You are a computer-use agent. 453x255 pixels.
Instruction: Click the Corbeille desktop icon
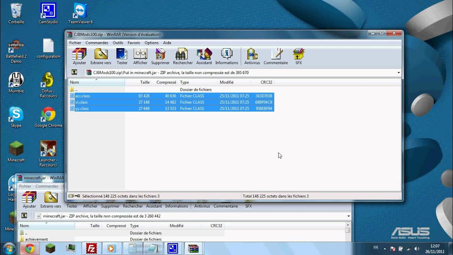pyautogui.click(x=16, y=13)
